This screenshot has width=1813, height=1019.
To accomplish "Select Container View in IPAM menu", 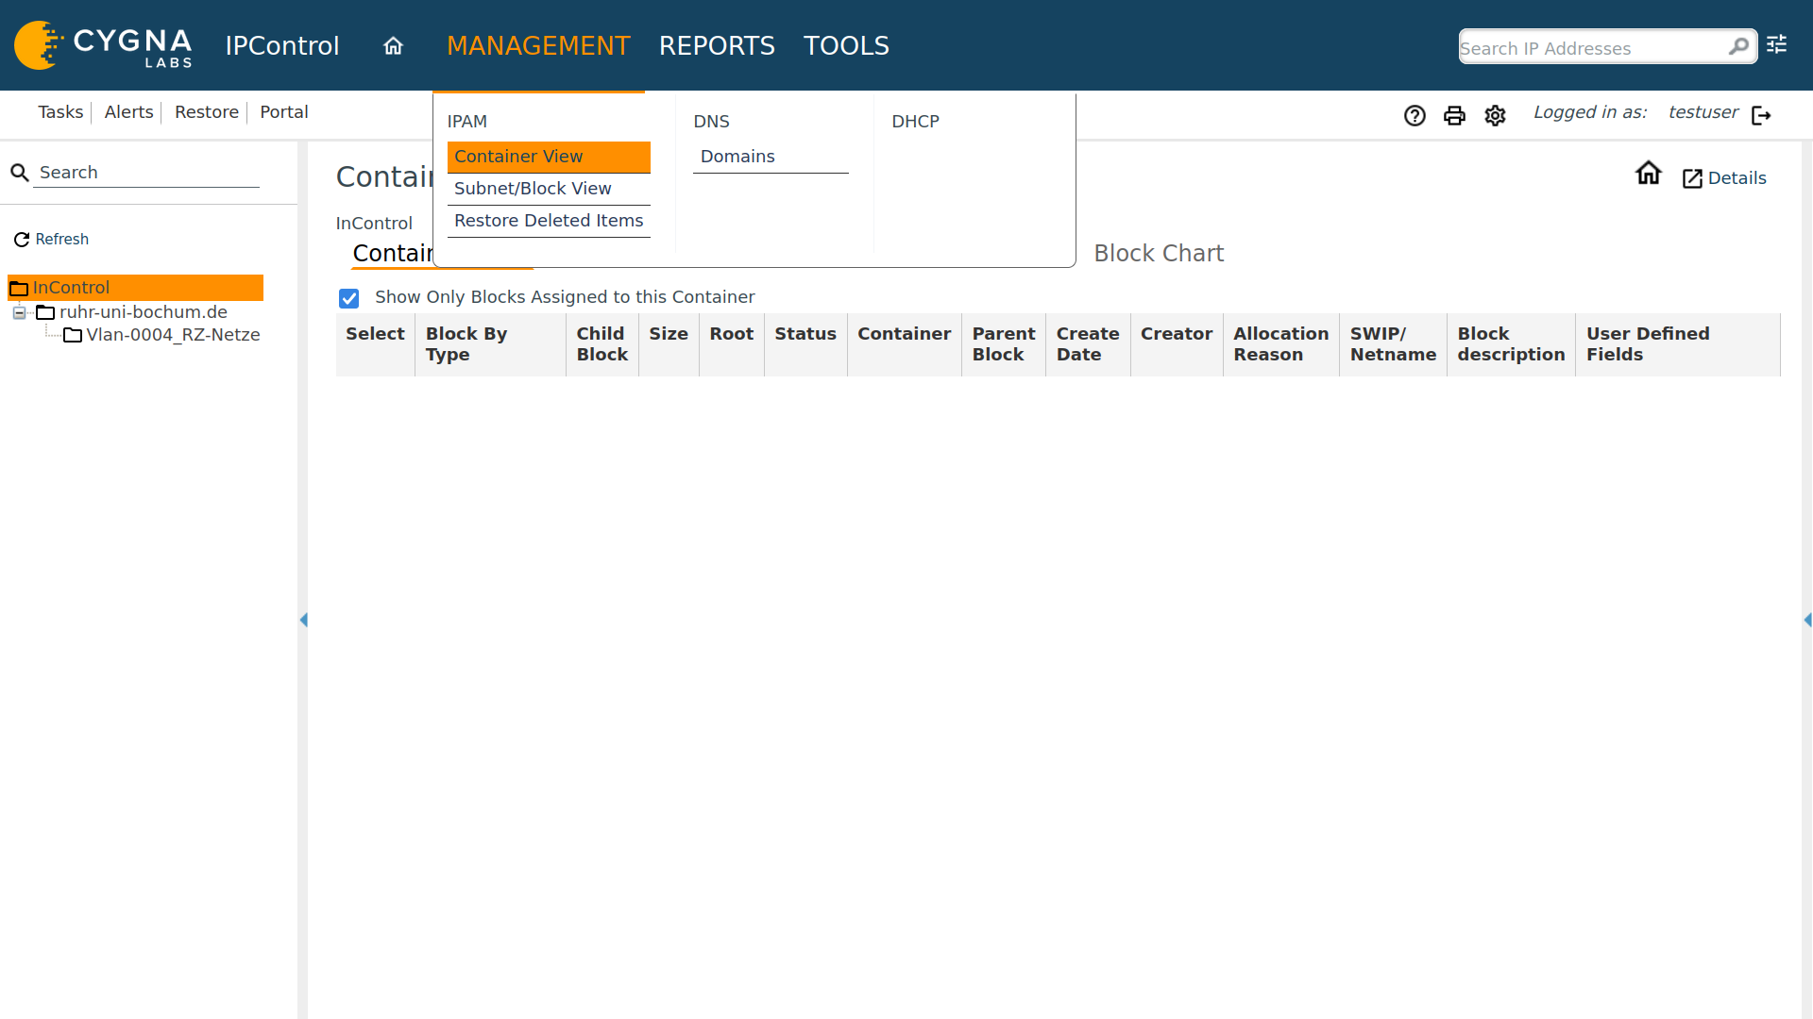I will 549,157.
